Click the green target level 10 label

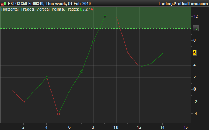(196, 28)
